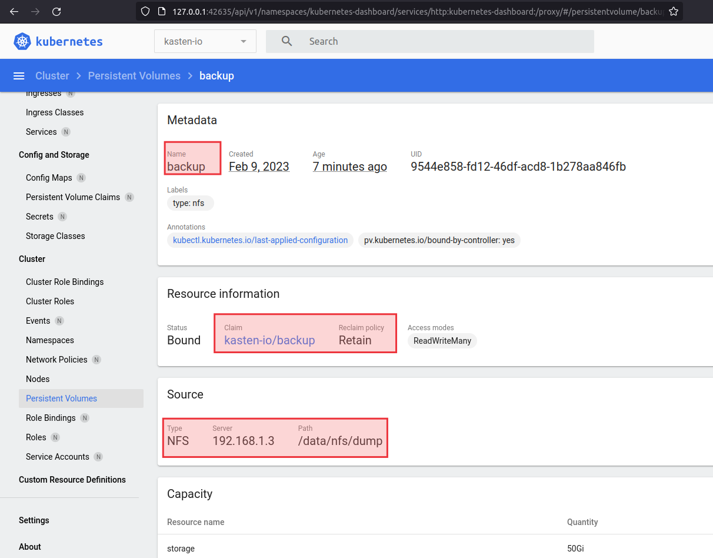The width and height of the screenshot is (713, 558).
Task: Open Service Accounts in sidebar
Action: click(58, 457)
